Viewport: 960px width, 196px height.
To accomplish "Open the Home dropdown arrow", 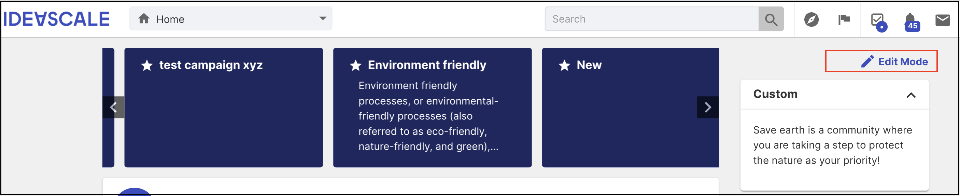I will [x=323, y=18].
